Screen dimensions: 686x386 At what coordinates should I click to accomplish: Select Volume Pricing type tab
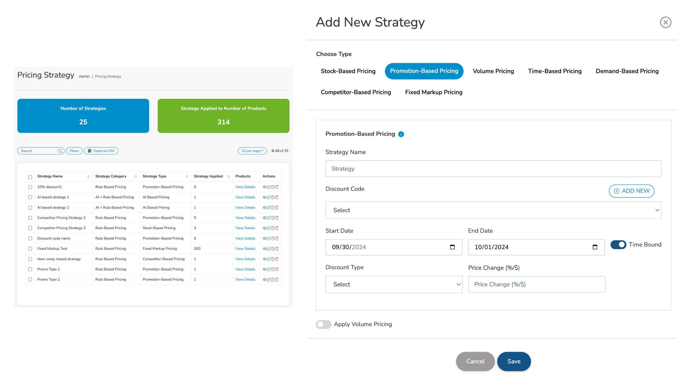tap(493, 71)
